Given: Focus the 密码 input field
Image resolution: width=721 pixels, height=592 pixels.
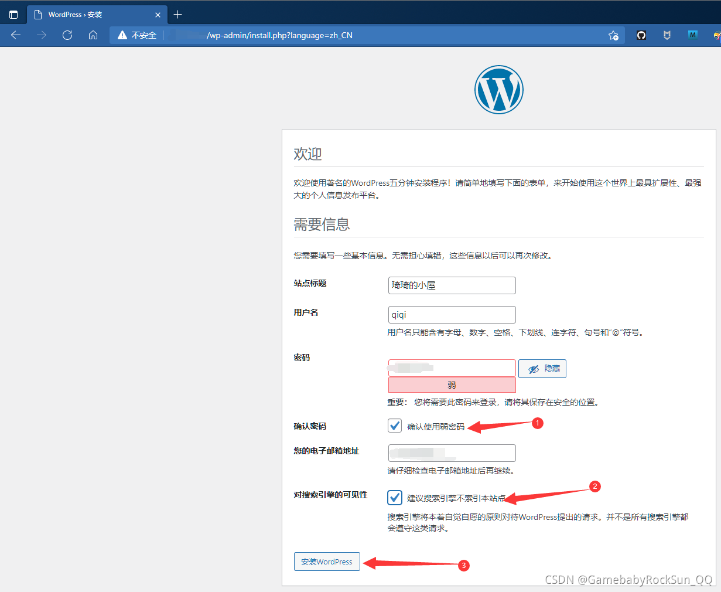Looking at the screenshot, I should click(x=452, y=368).
